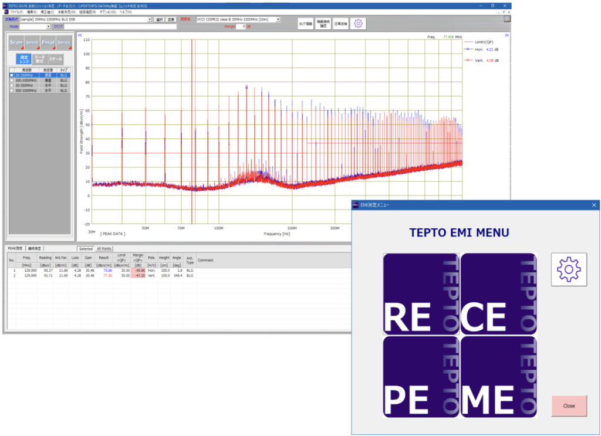Click the EUT情報 toolbar button
601x436 pixels.
pyautogui.click(x=305, y=23)
